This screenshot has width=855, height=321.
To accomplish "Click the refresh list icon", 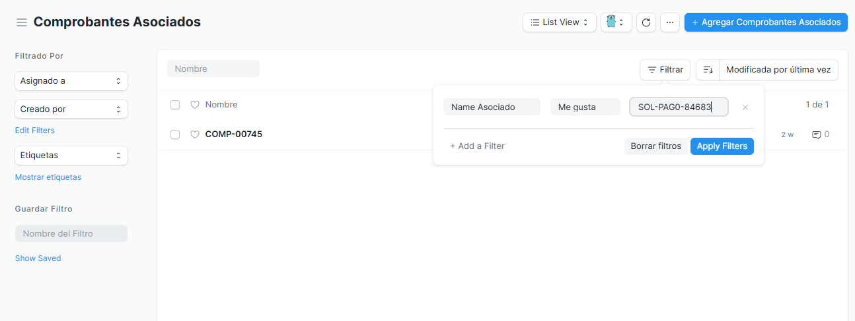I will click(646, 22).
